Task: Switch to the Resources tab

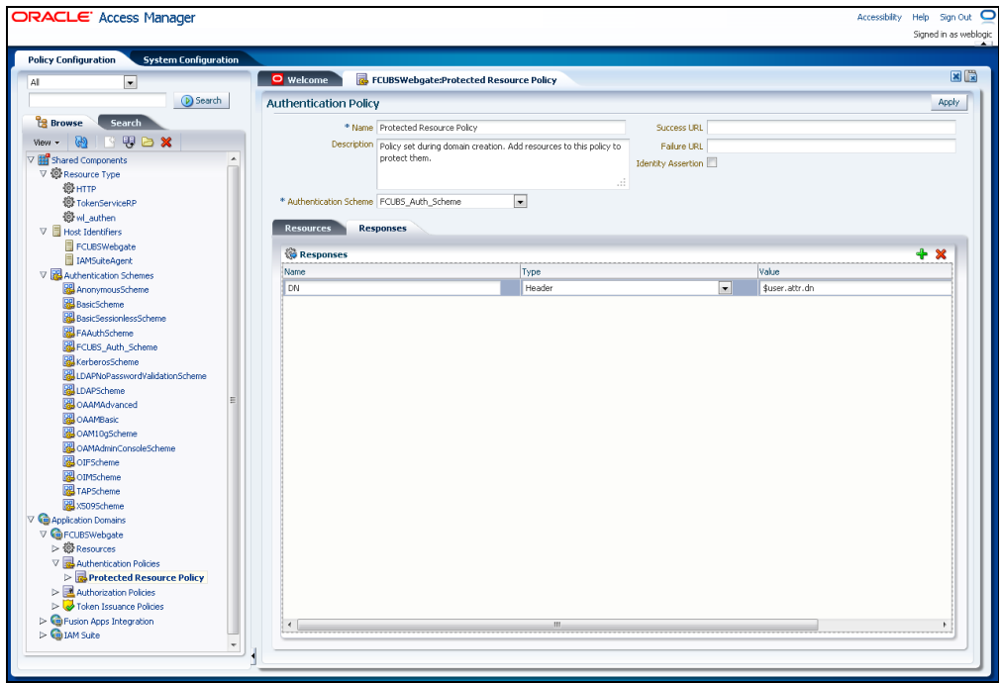Action: [x=307, y=228]
